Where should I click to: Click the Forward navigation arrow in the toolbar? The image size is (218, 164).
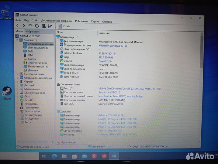[x=24, y=26]
